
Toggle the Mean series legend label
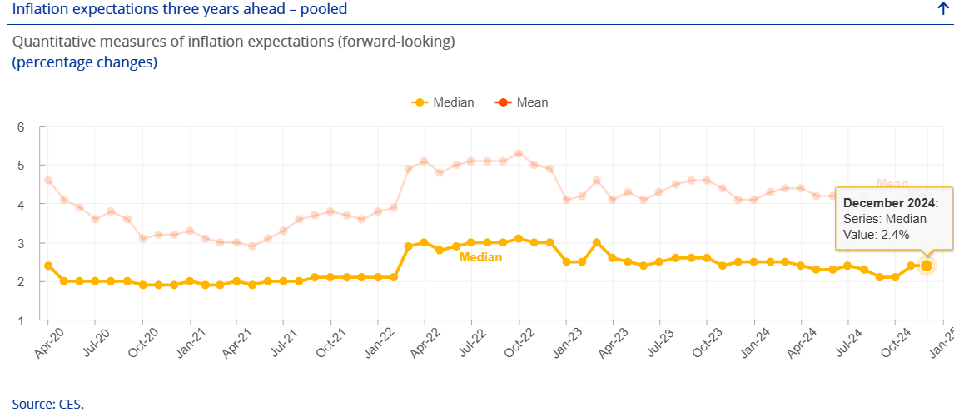point(533,103)
